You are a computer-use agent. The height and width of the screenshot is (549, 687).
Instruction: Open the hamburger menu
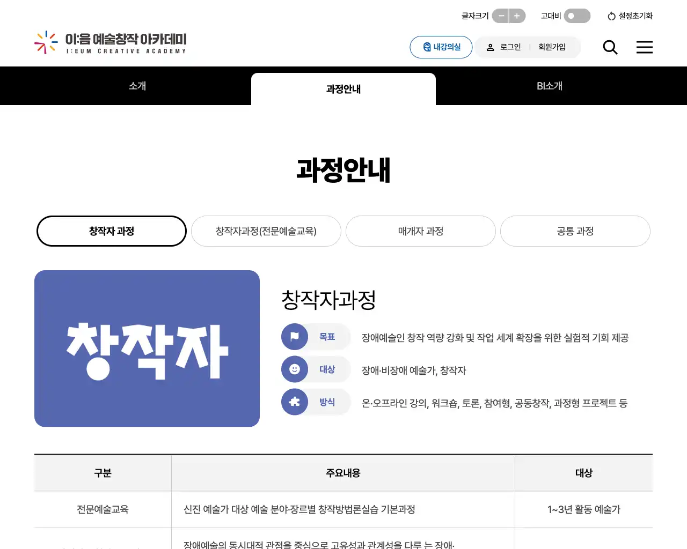pos(645,47)
